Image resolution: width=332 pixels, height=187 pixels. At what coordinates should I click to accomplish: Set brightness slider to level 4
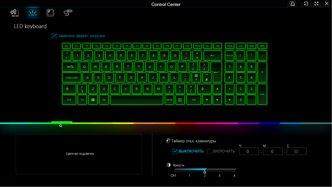pyautogui.click(x=235, y=170)
